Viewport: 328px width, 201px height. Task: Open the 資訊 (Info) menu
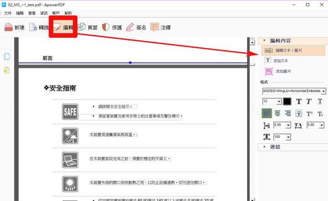(44, 13)
